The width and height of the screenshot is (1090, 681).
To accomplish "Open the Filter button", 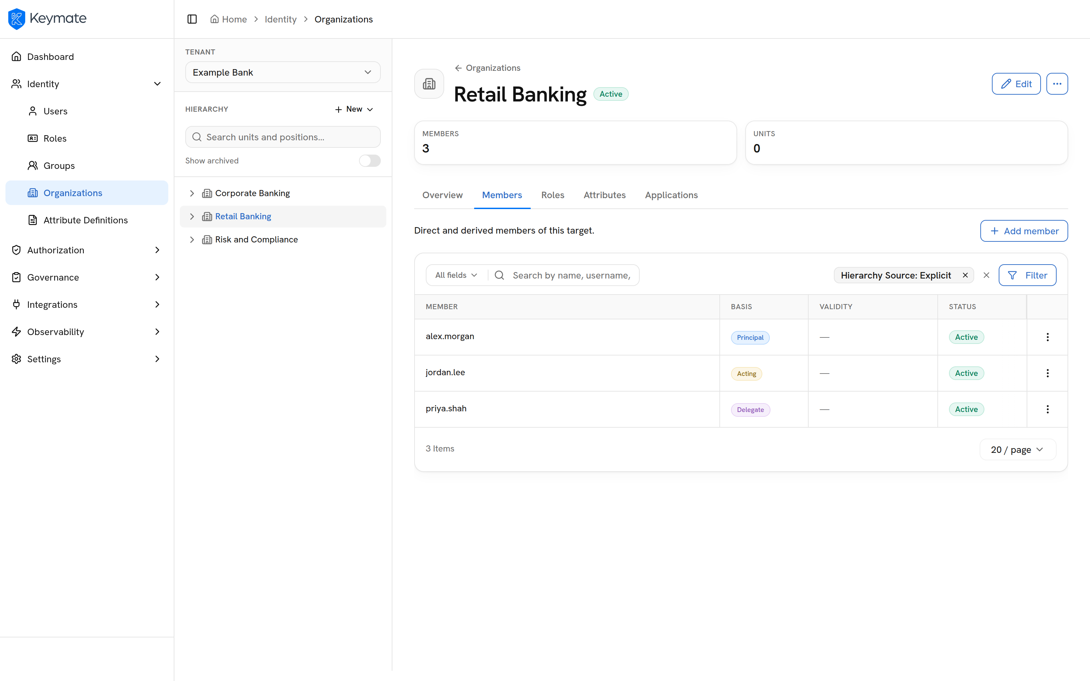I will click(x=1027, y=275).
